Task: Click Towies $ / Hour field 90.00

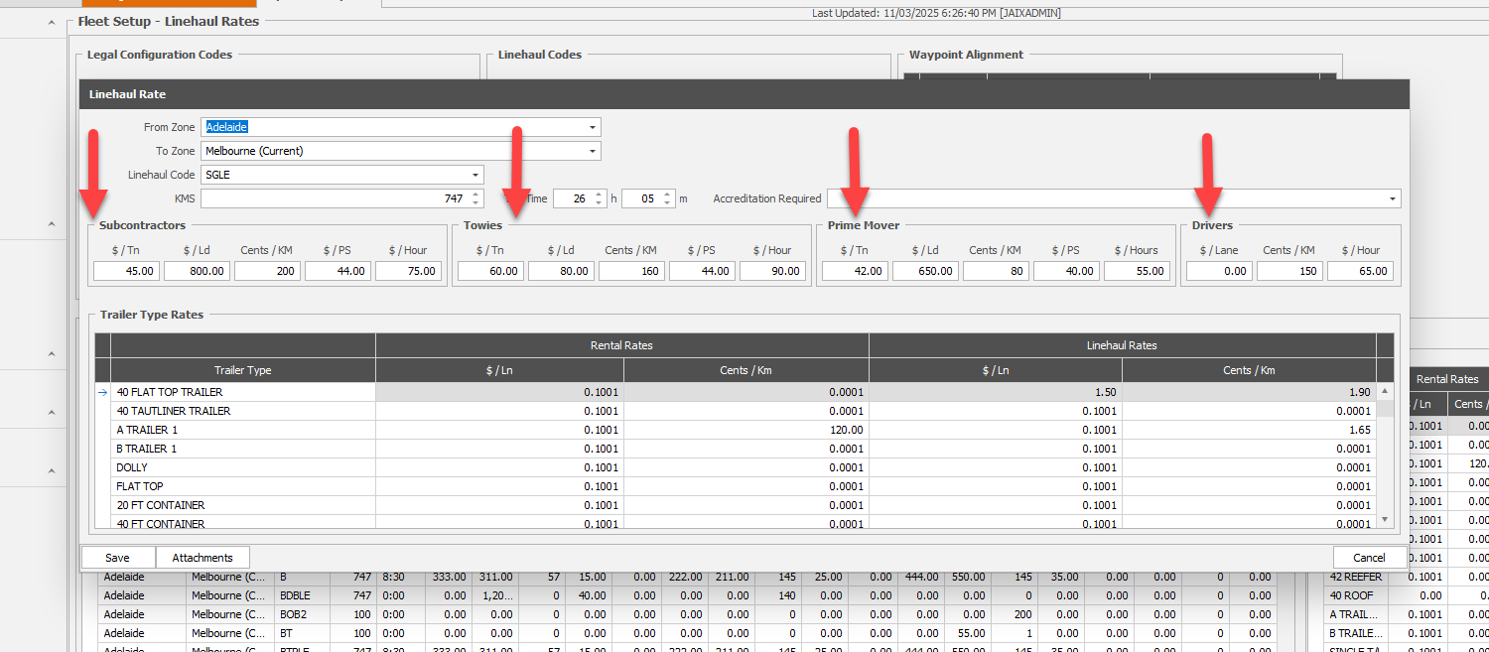Action: click(772, 271)
